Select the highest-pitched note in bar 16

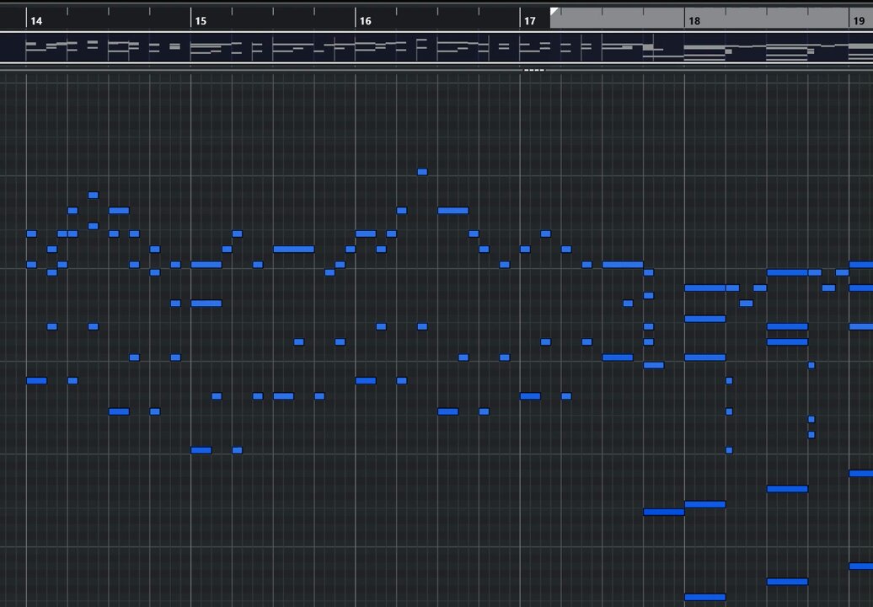(422, 172)
